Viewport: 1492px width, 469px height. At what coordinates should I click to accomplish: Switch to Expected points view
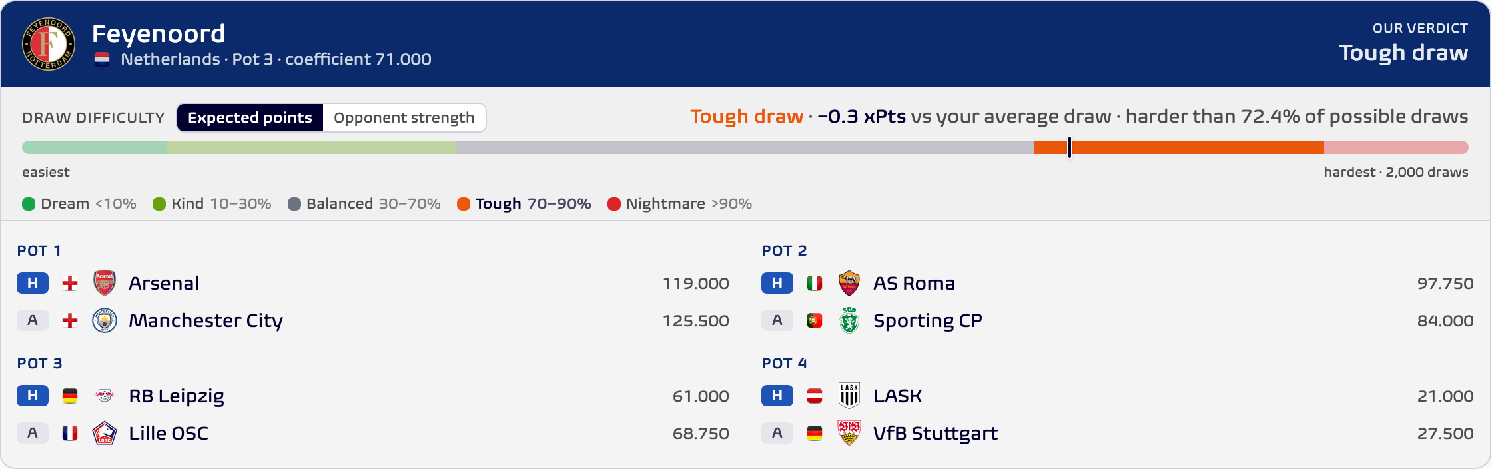pyautogui.click(x=250, y=118)
